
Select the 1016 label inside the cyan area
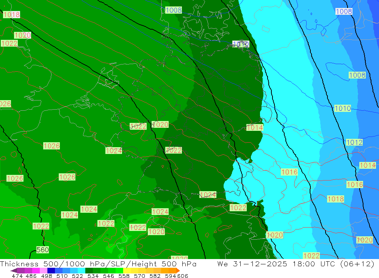pyautogui.click(x=289, y=172)
